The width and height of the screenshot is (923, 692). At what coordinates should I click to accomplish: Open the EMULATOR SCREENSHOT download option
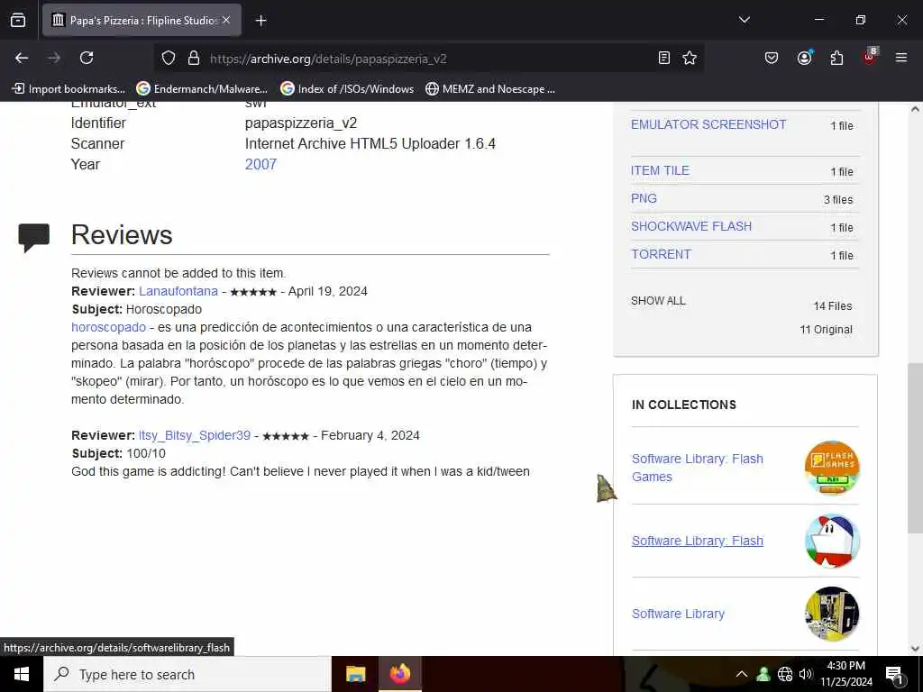click(x=708, y=124)
